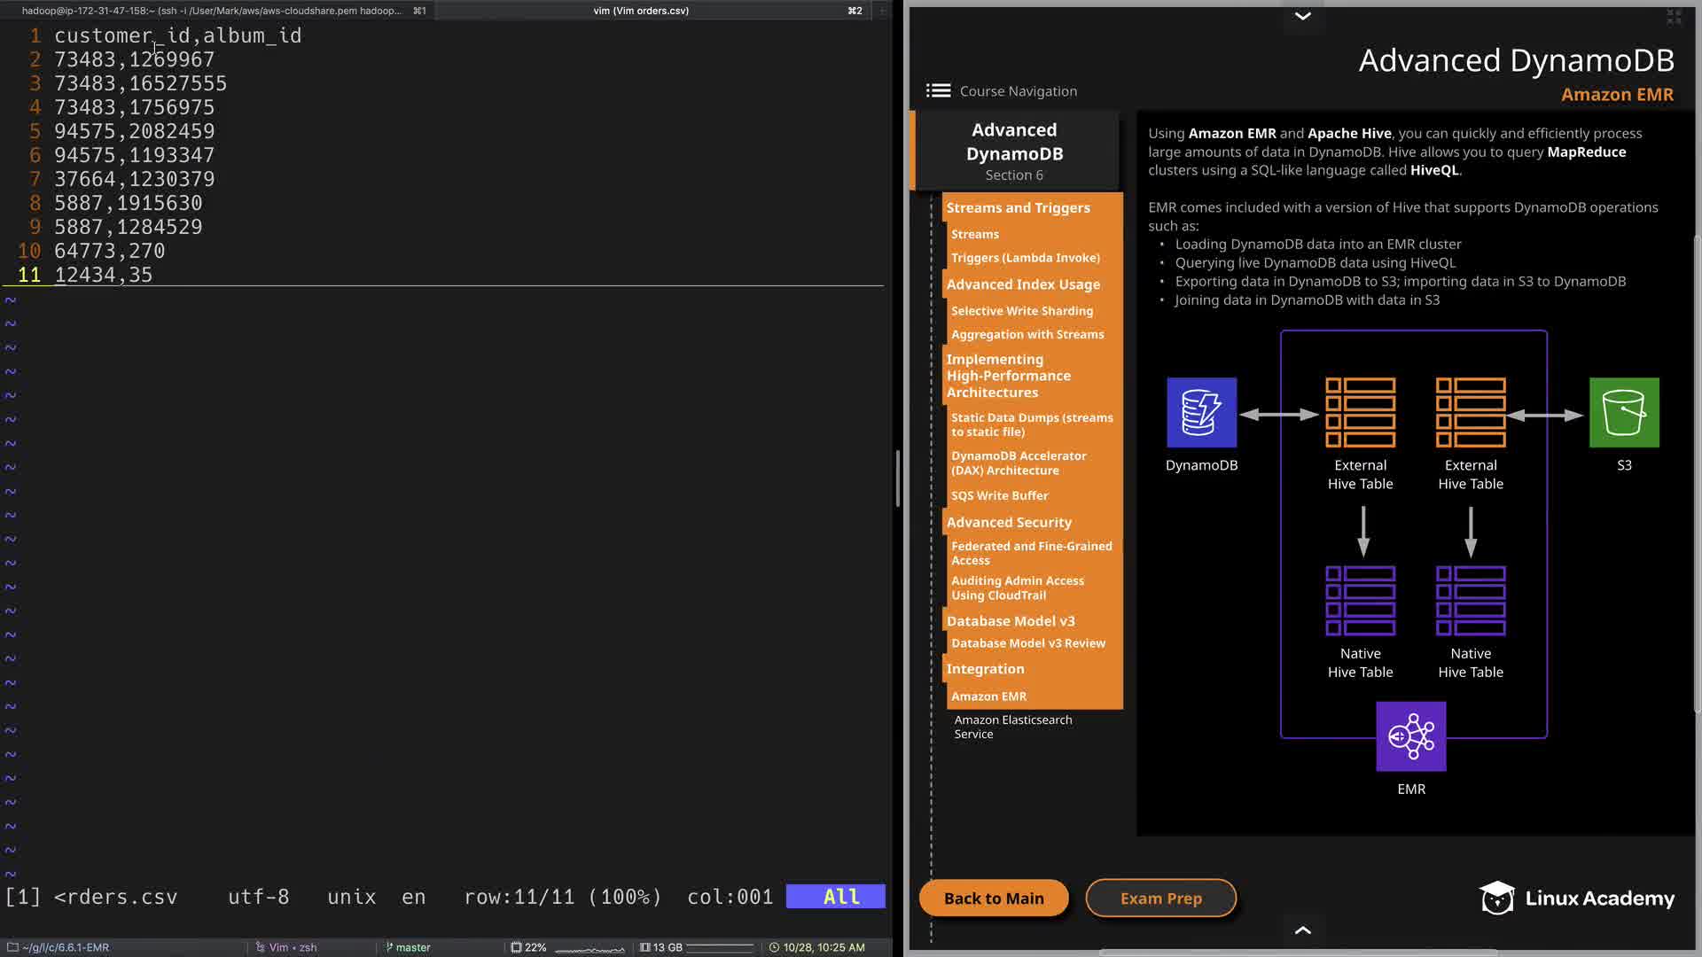Open the Selective Write Sharding lesson
The image size is (1702, 957).
pyautogui.click(x=1021, y=311)
